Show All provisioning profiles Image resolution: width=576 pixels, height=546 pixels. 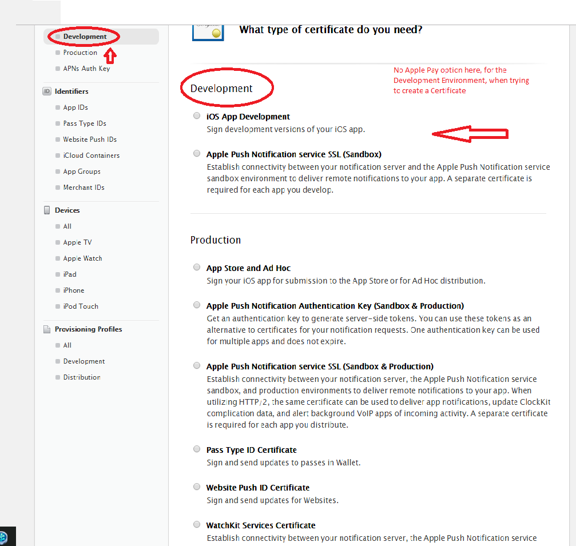coord(67,345)
